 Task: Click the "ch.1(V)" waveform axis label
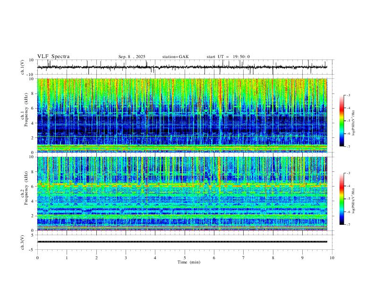23,67
